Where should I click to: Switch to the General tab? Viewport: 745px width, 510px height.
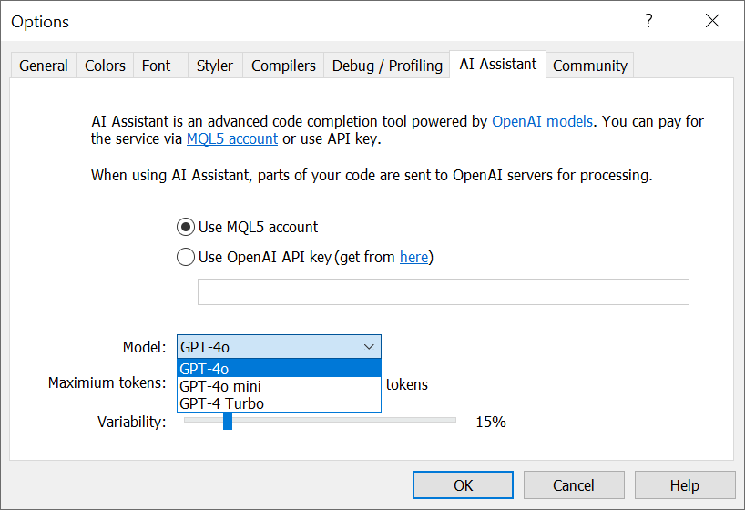43,66
